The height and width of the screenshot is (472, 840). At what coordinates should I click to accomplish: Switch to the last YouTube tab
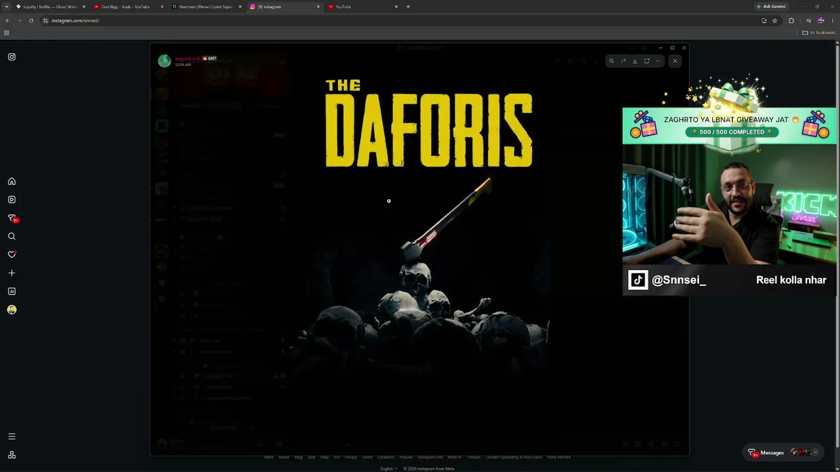click(362, 7)
